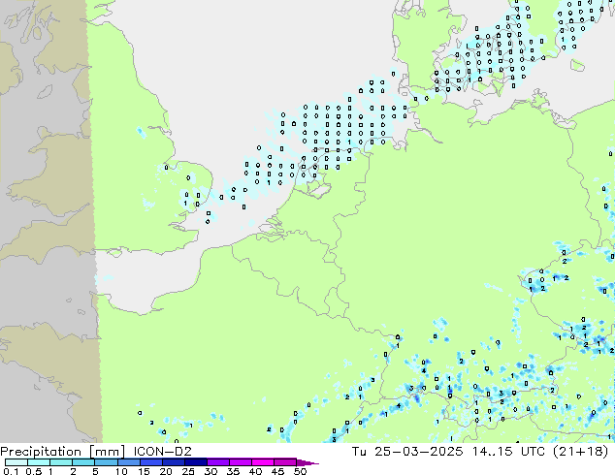Click the 'Tu 25-03-2025' date text
Image resolution: width=615 pixels, height=475 pixels.
pyautogui.click(x=407, y=452)
